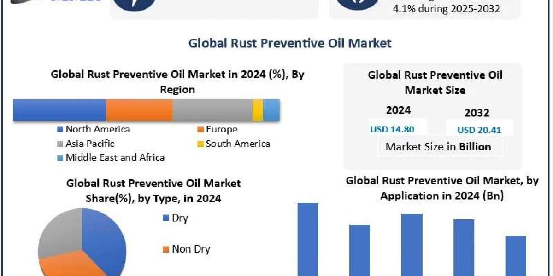This screenshot has height=276, width=553.
Task: Click the tallest bar in the Application chart
Action: click(x=308, y=239)
